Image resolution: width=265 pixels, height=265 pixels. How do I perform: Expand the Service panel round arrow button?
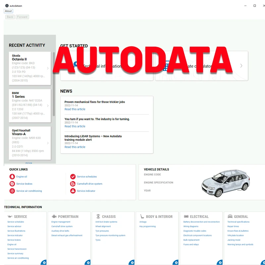click(44, 262)
